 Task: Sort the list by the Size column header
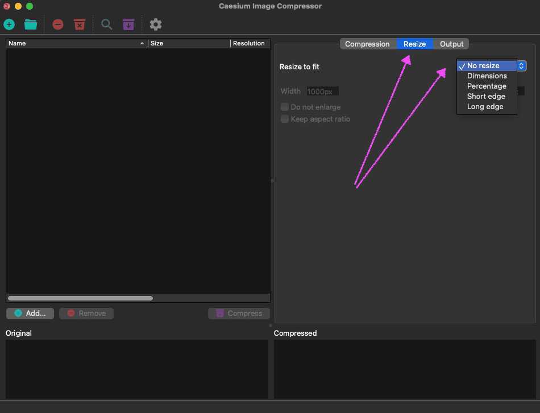(188, 43)
